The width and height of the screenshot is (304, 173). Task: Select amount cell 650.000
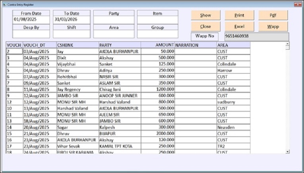(x=158, y=115)
